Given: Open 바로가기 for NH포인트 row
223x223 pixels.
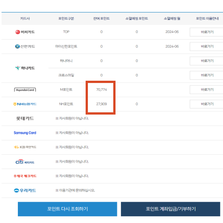Looking at the screenshot, I should coord(206,104).
